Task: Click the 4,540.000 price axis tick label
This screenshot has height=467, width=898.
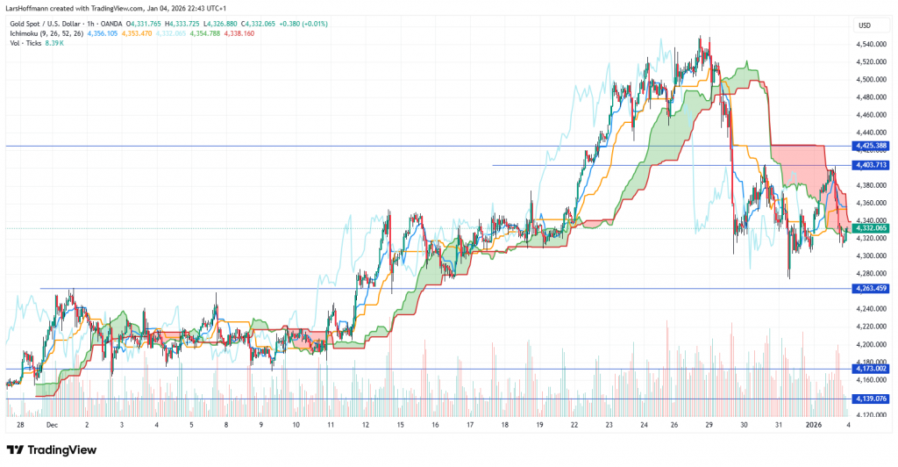Action: 869,44
